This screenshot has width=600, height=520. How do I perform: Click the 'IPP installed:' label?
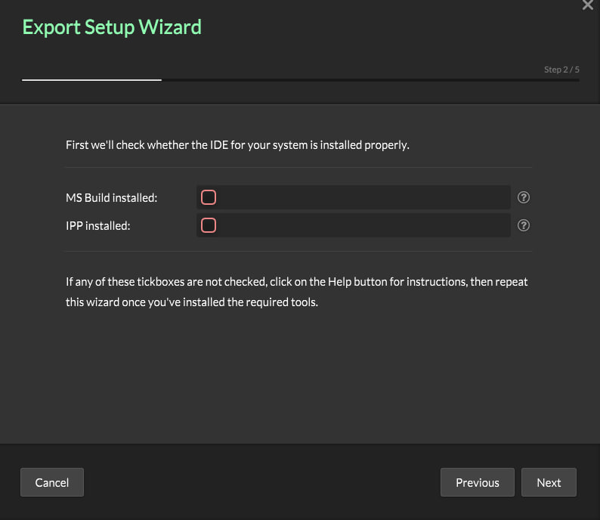pyautogui.click(x=98, y=226)
